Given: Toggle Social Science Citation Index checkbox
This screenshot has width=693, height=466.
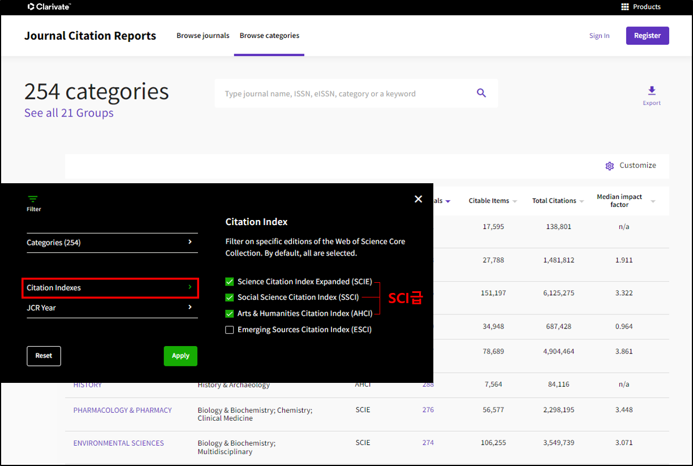Looking at the screenshot, I should point(230,297).
